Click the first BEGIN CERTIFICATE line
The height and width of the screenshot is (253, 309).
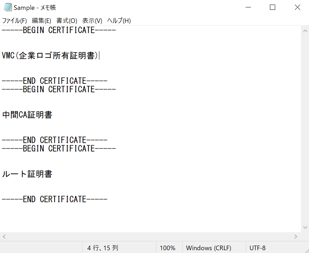58,30
